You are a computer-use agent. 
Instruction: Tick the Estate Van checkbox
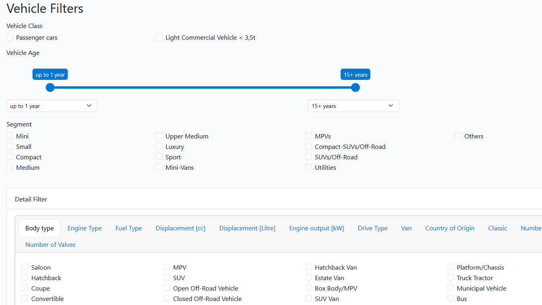click(x=309, y=278)
